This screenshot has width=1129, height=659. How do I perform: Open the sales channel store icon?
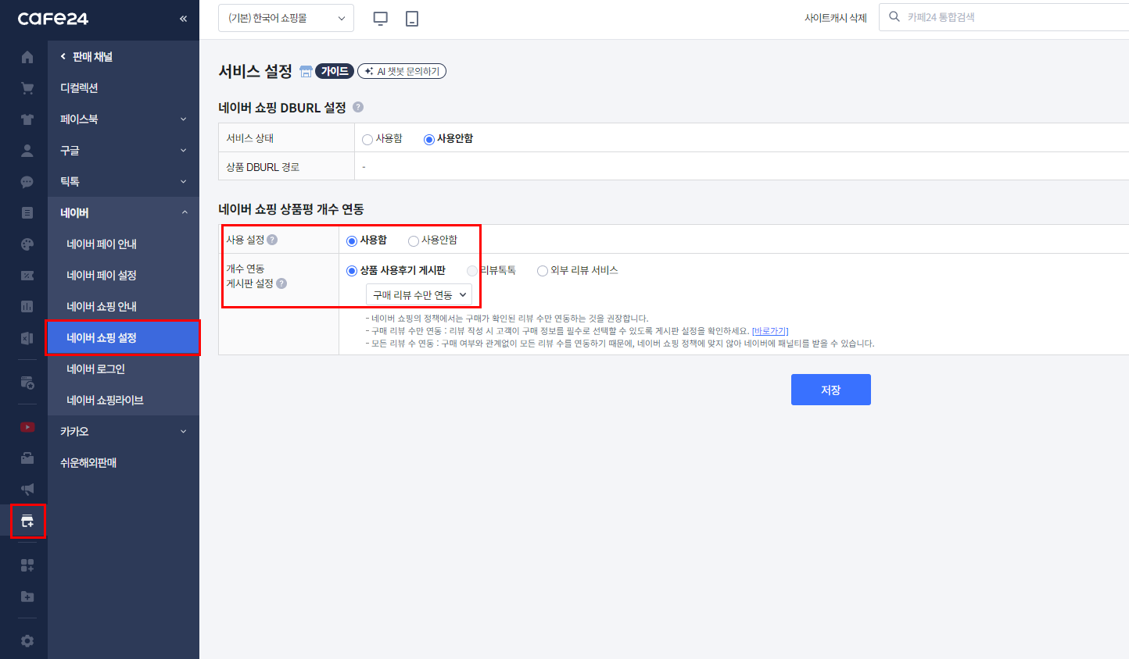[27, 521]
